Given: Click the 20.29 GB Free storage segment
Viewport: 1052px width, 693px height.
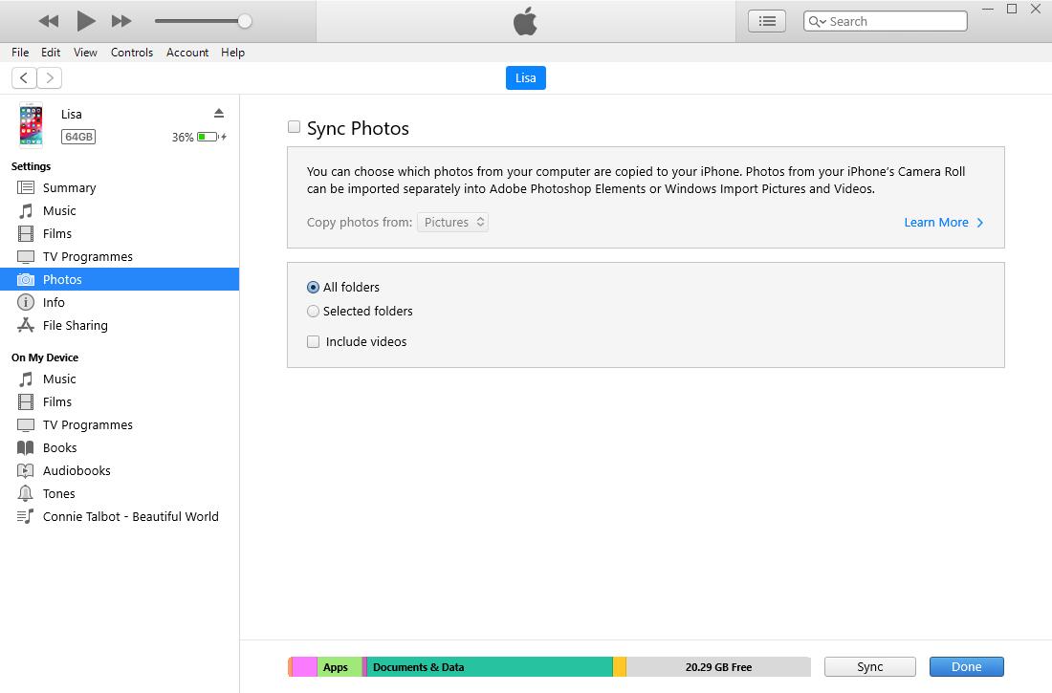Looking at the screenshot, I should pos(718,667).
